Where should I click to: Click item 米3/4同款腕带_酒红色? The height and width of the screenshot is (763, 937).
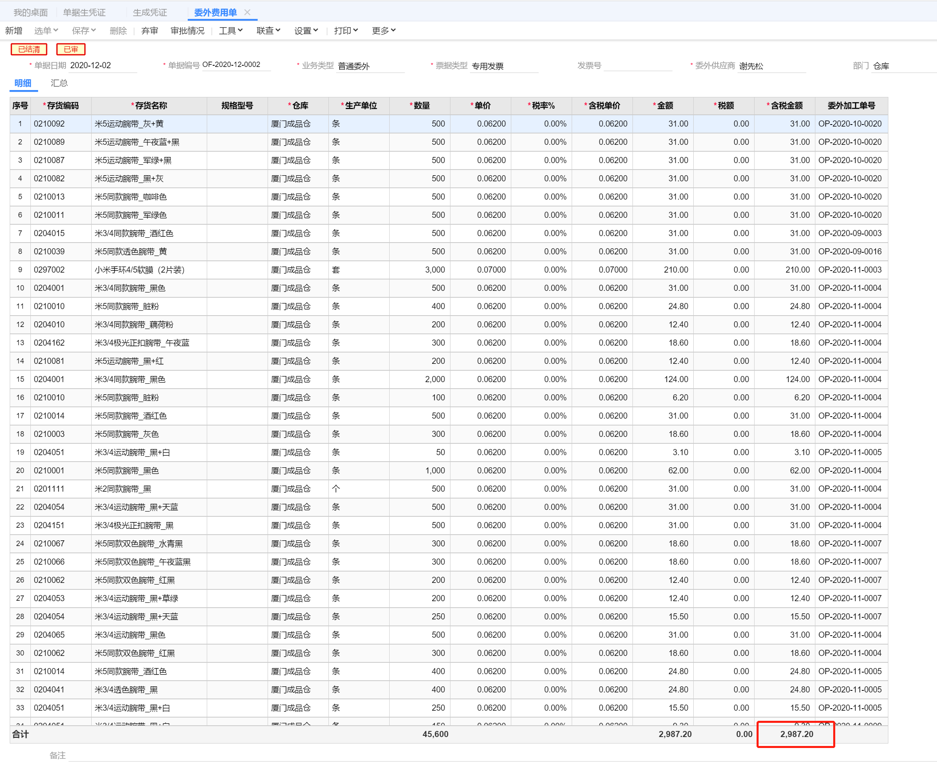click(134, 233)
